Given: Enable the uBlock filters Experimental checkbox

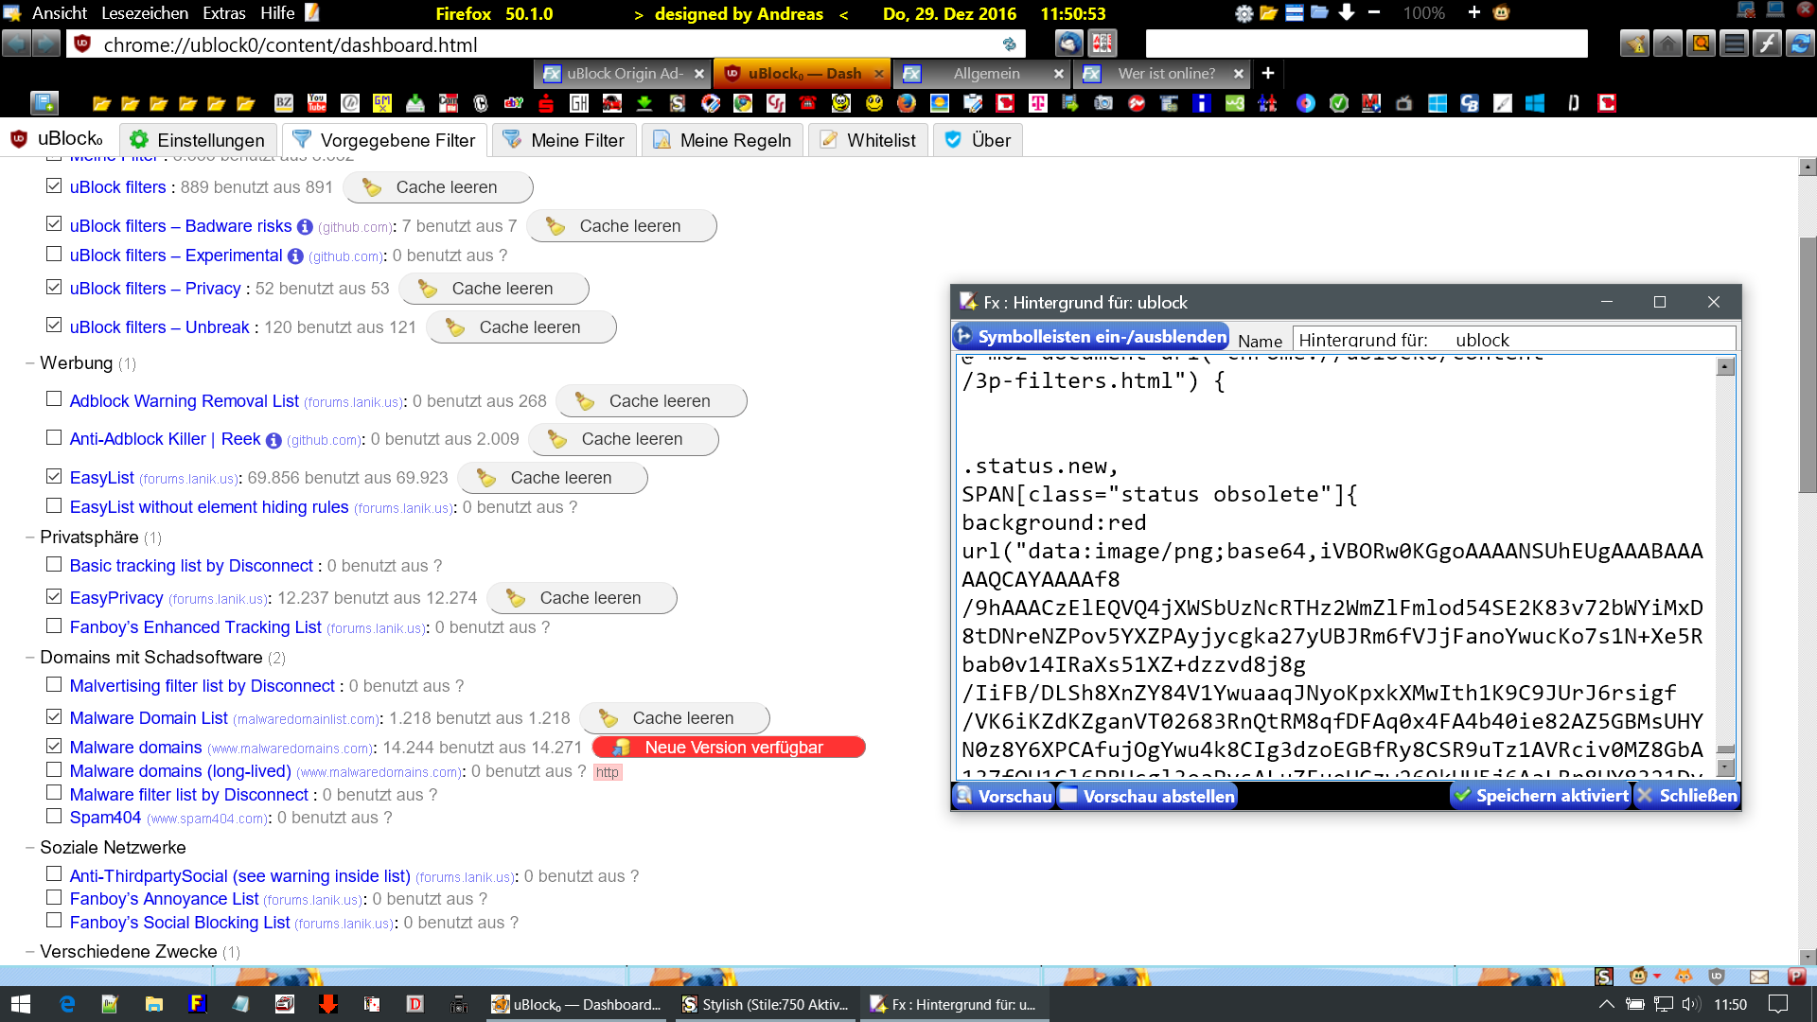Looking at the screenshot, I should point(54,255).
